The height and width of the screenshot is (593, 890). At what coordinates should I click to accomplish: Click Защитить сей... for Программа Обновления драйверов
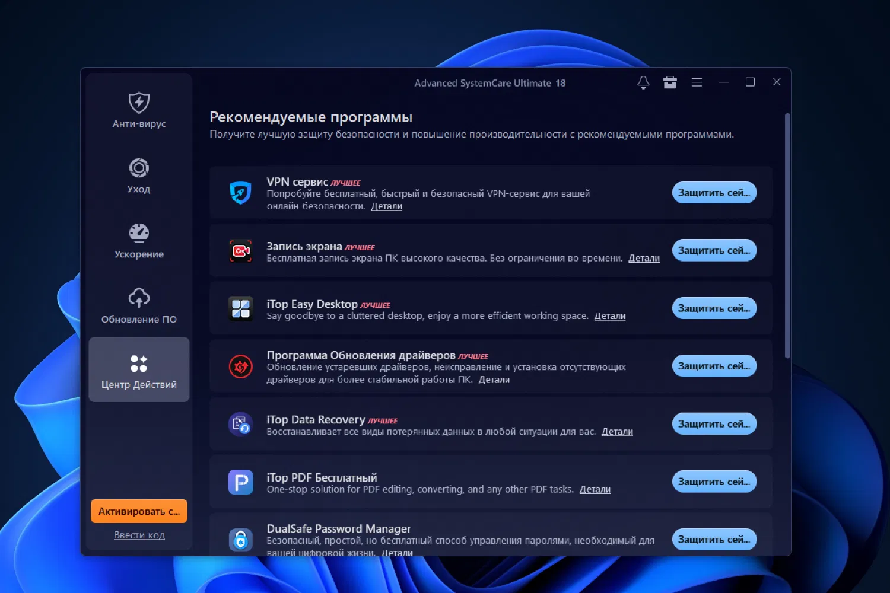[x=714, y=366]
